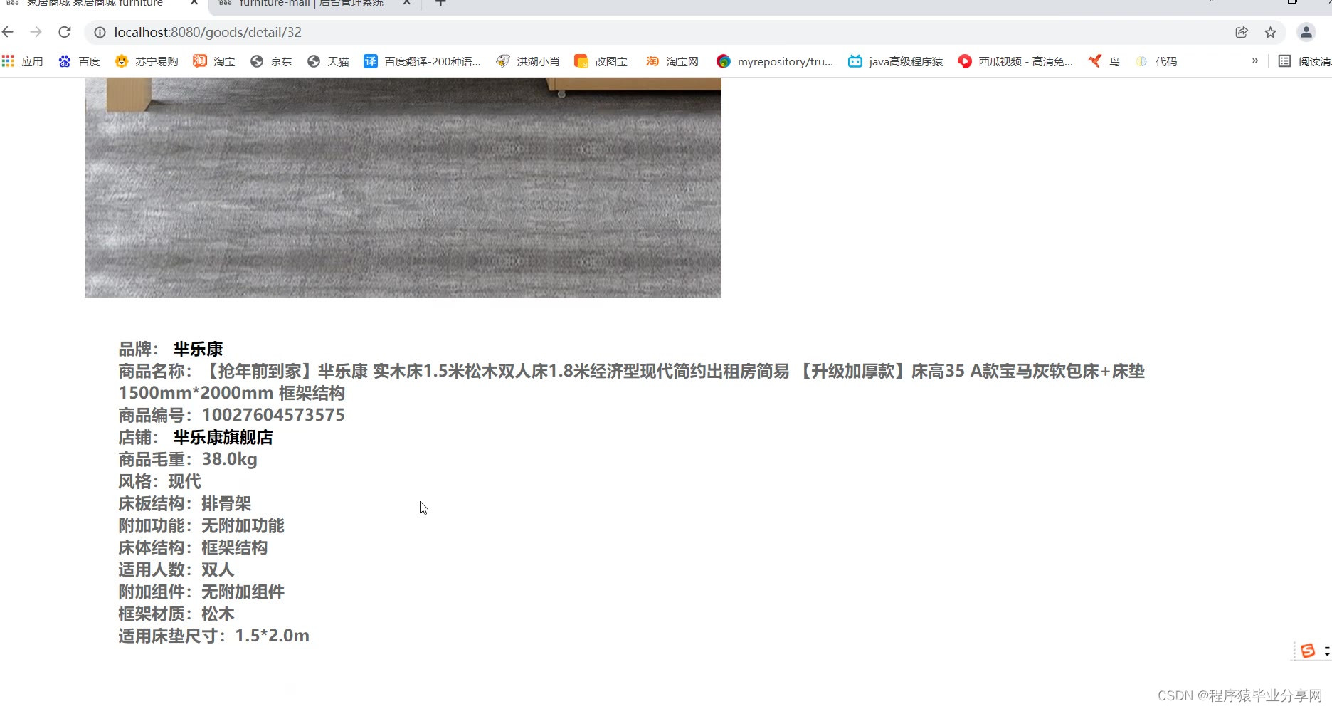This screenshot has width=1332, height=709.
Task: Open the 天猫 bookmark
Action: coord(328,61)
